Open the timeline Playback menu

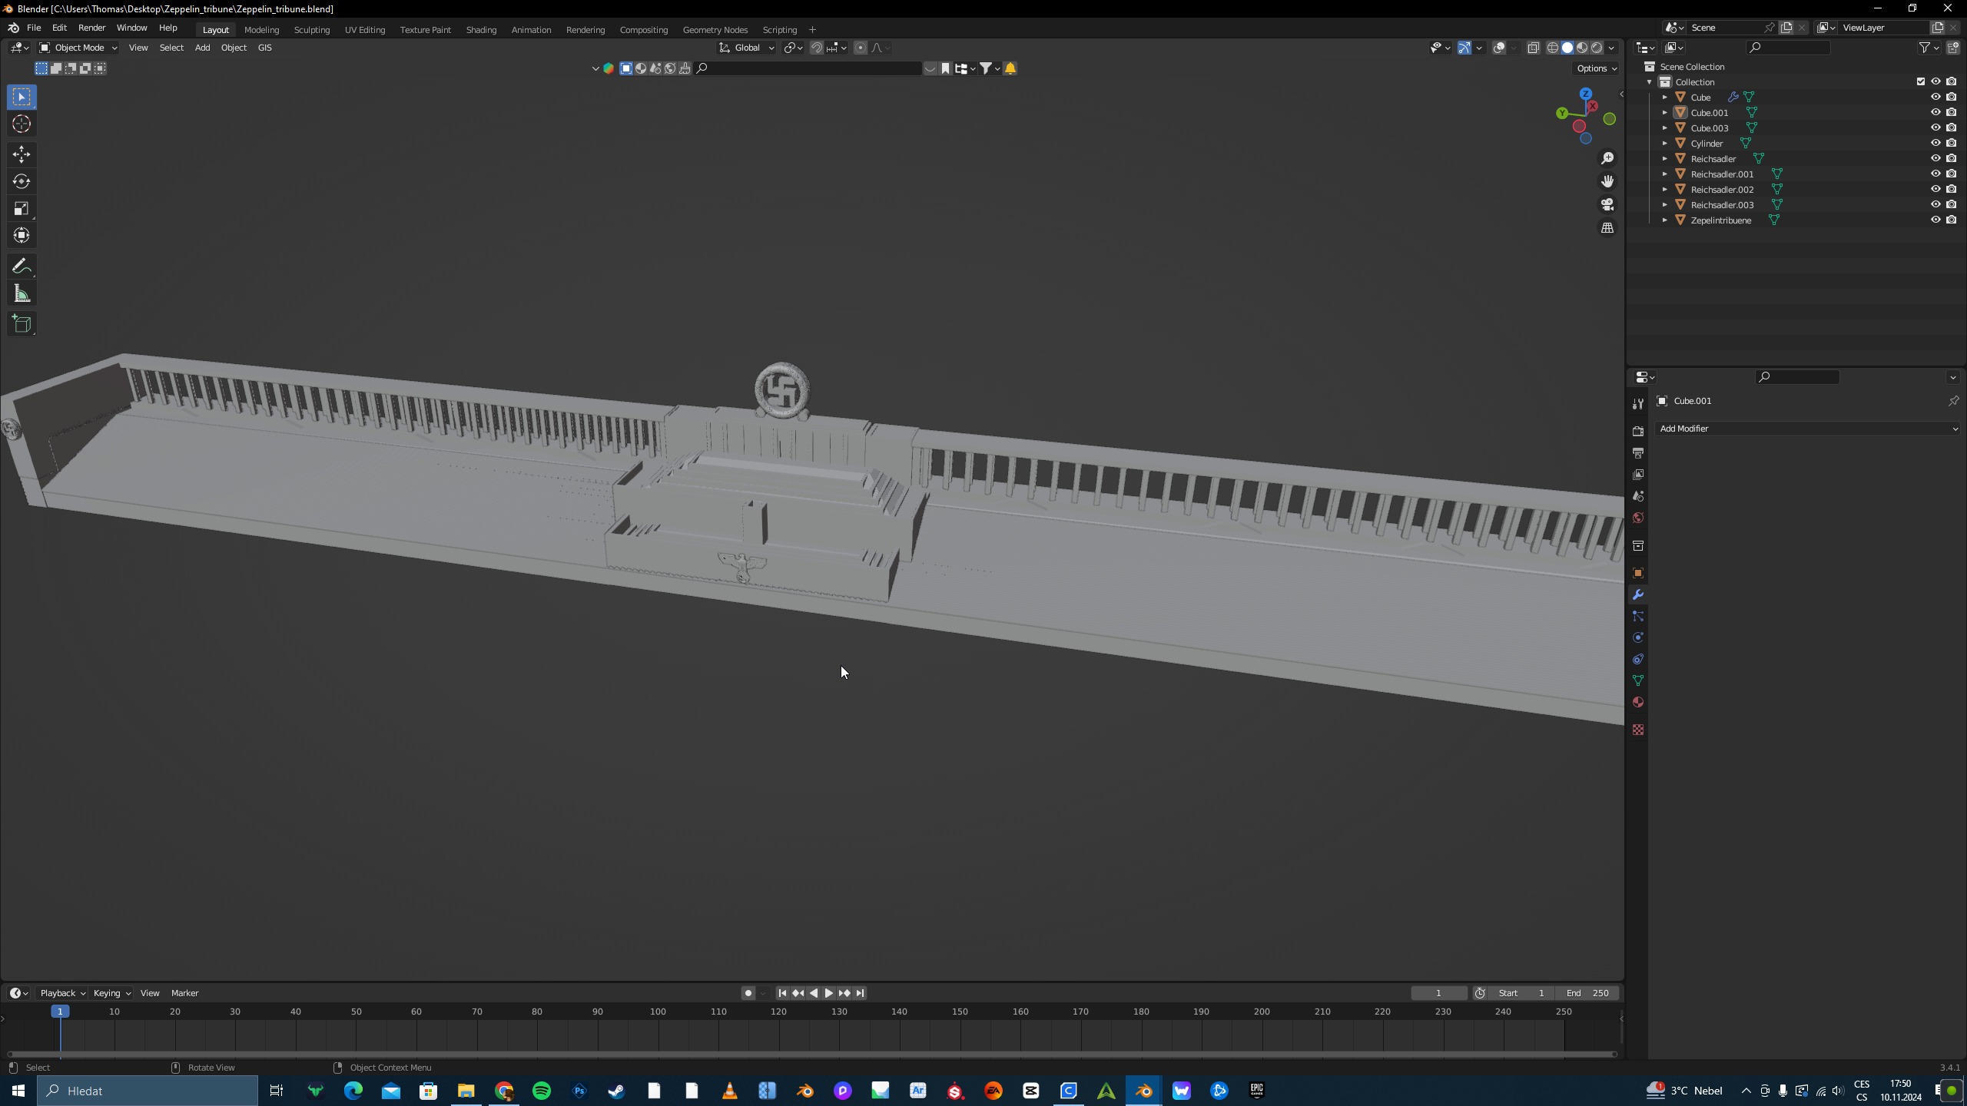click(61, 993)
